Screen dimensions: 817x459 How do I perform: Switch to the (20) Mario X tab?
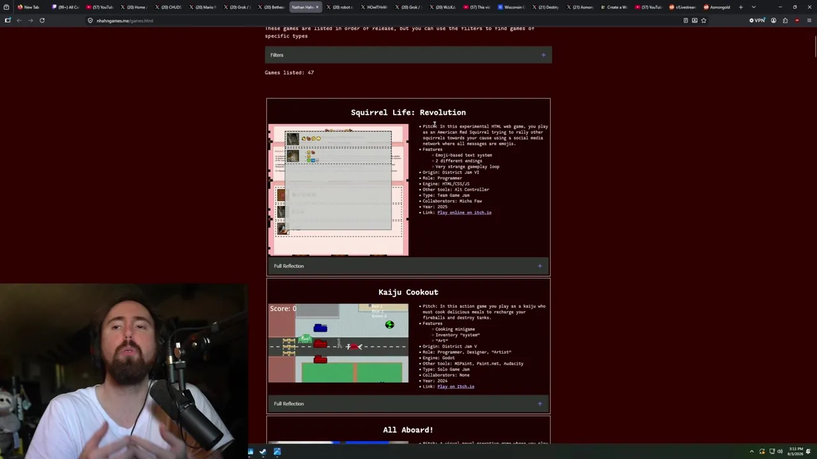pyautogui.click(x=203, y=7)
